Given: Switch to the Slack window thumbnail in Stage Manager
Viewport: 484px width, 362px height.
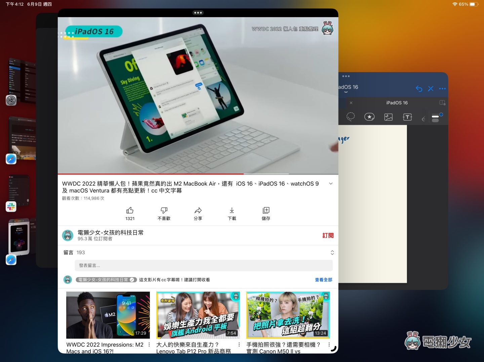Looking at the screenshot, I should tap(19, 190).
